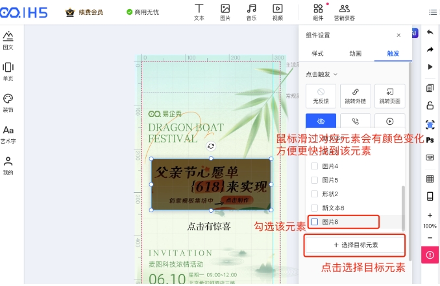Select the 麦图科技浓情活动 text
Viewport: 440px width, 286px height.
tap(176, 264)
